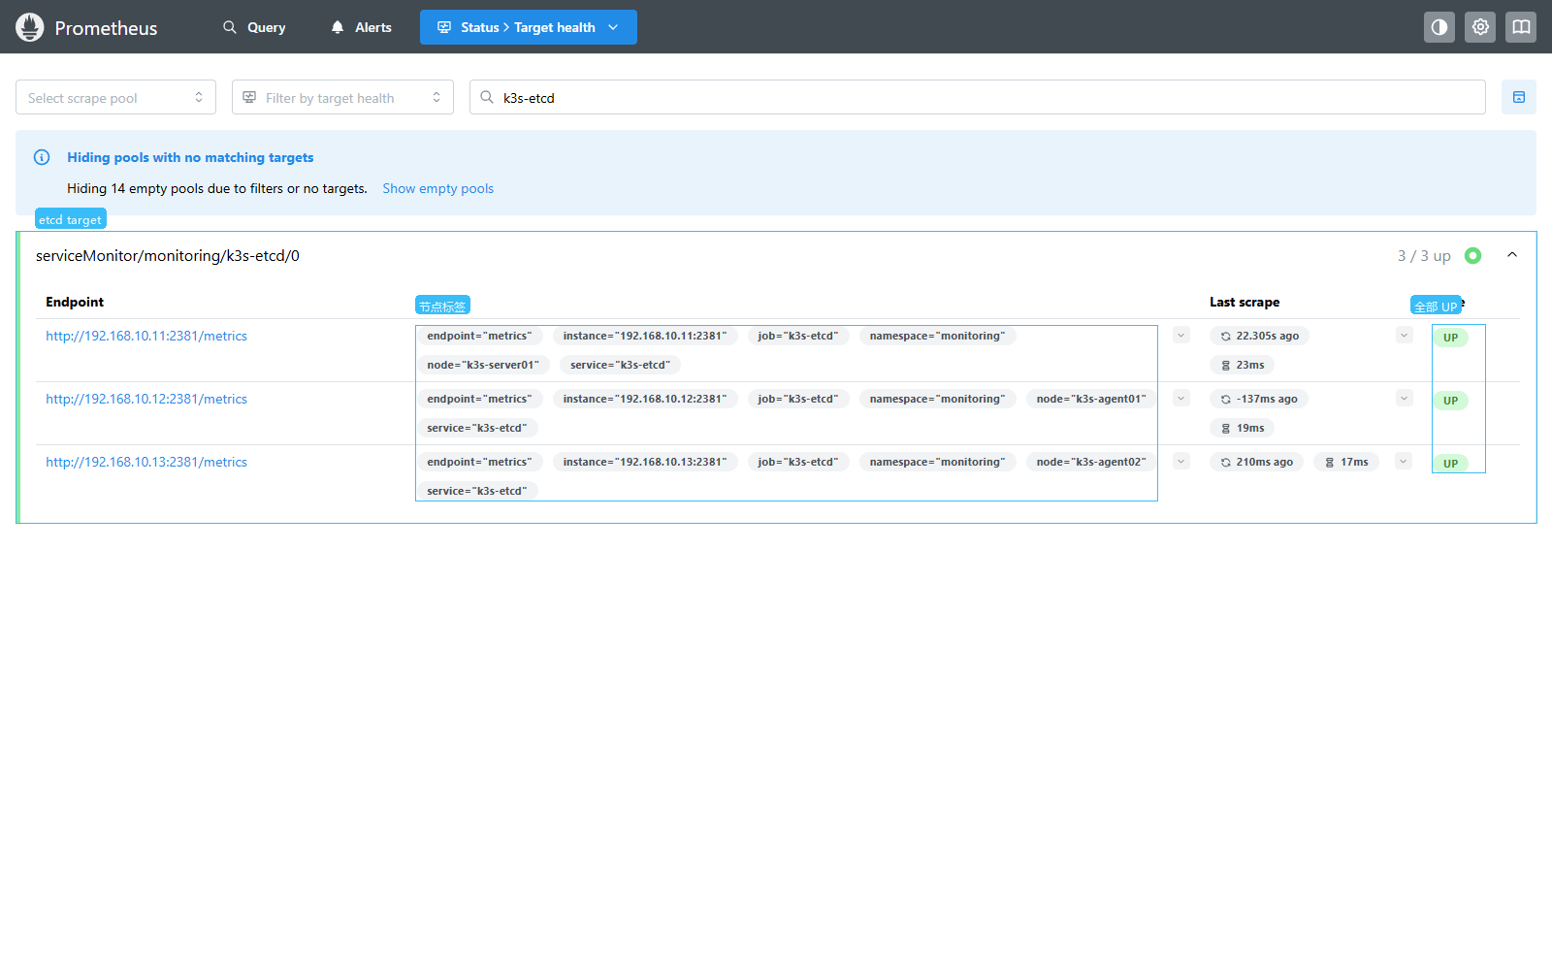
Task: Click the info icon in the hidden pools notice
Action: 42,157
